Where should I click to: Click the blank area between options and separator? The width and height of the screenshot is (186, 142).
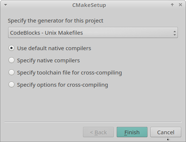coord(93,105)
